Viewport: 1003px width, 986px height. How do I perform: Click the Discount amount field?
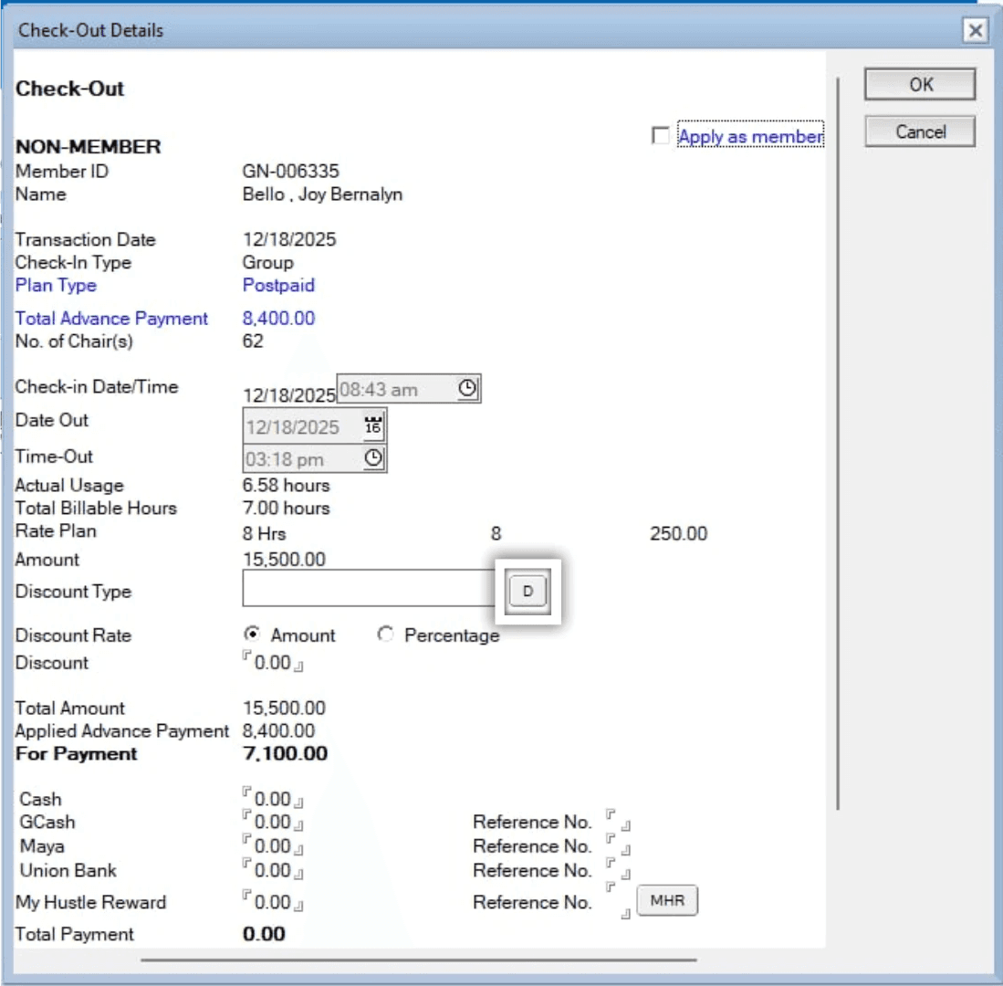[273, 662]
